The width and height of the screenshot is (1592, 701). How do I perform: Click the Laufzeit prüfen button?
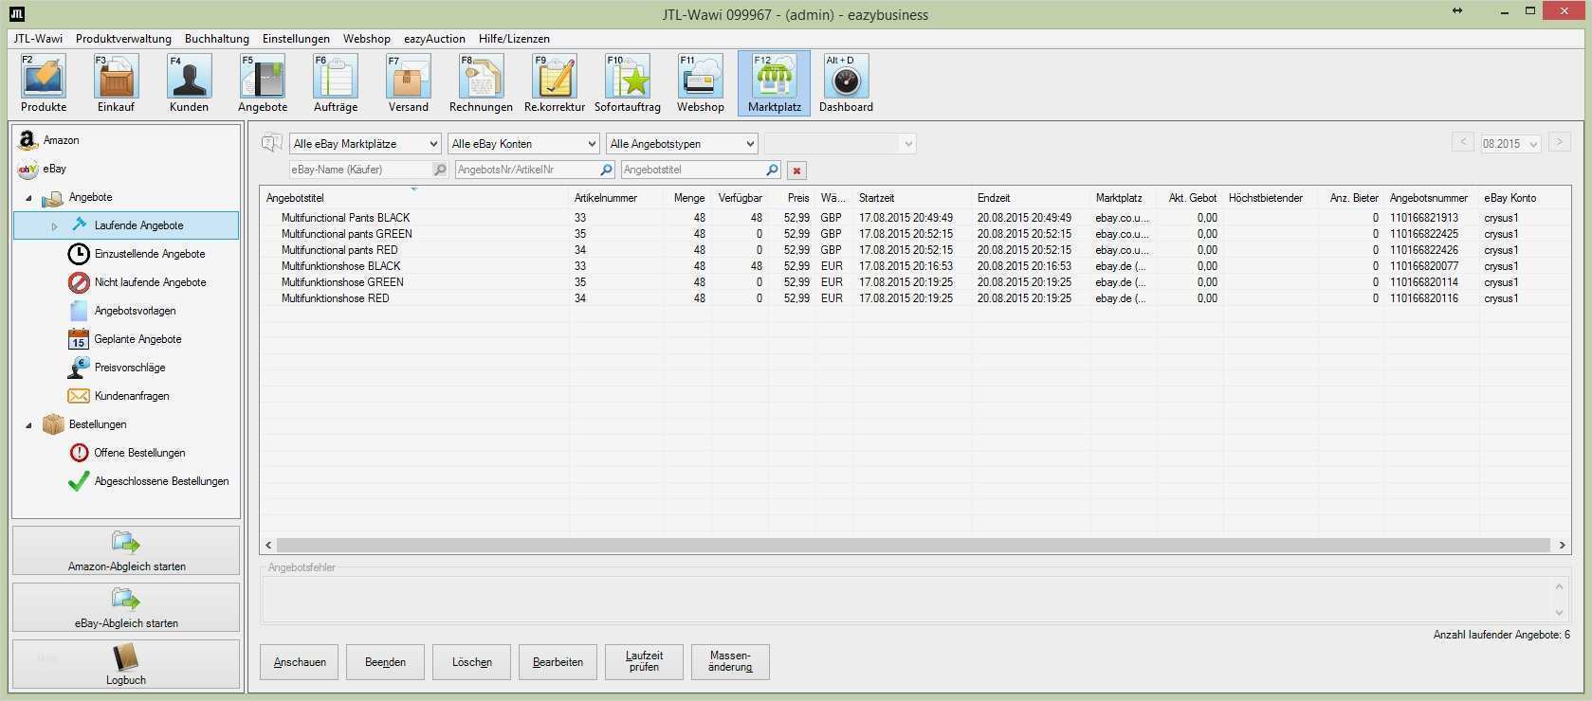pyautogui.click(x=644, y=662)
